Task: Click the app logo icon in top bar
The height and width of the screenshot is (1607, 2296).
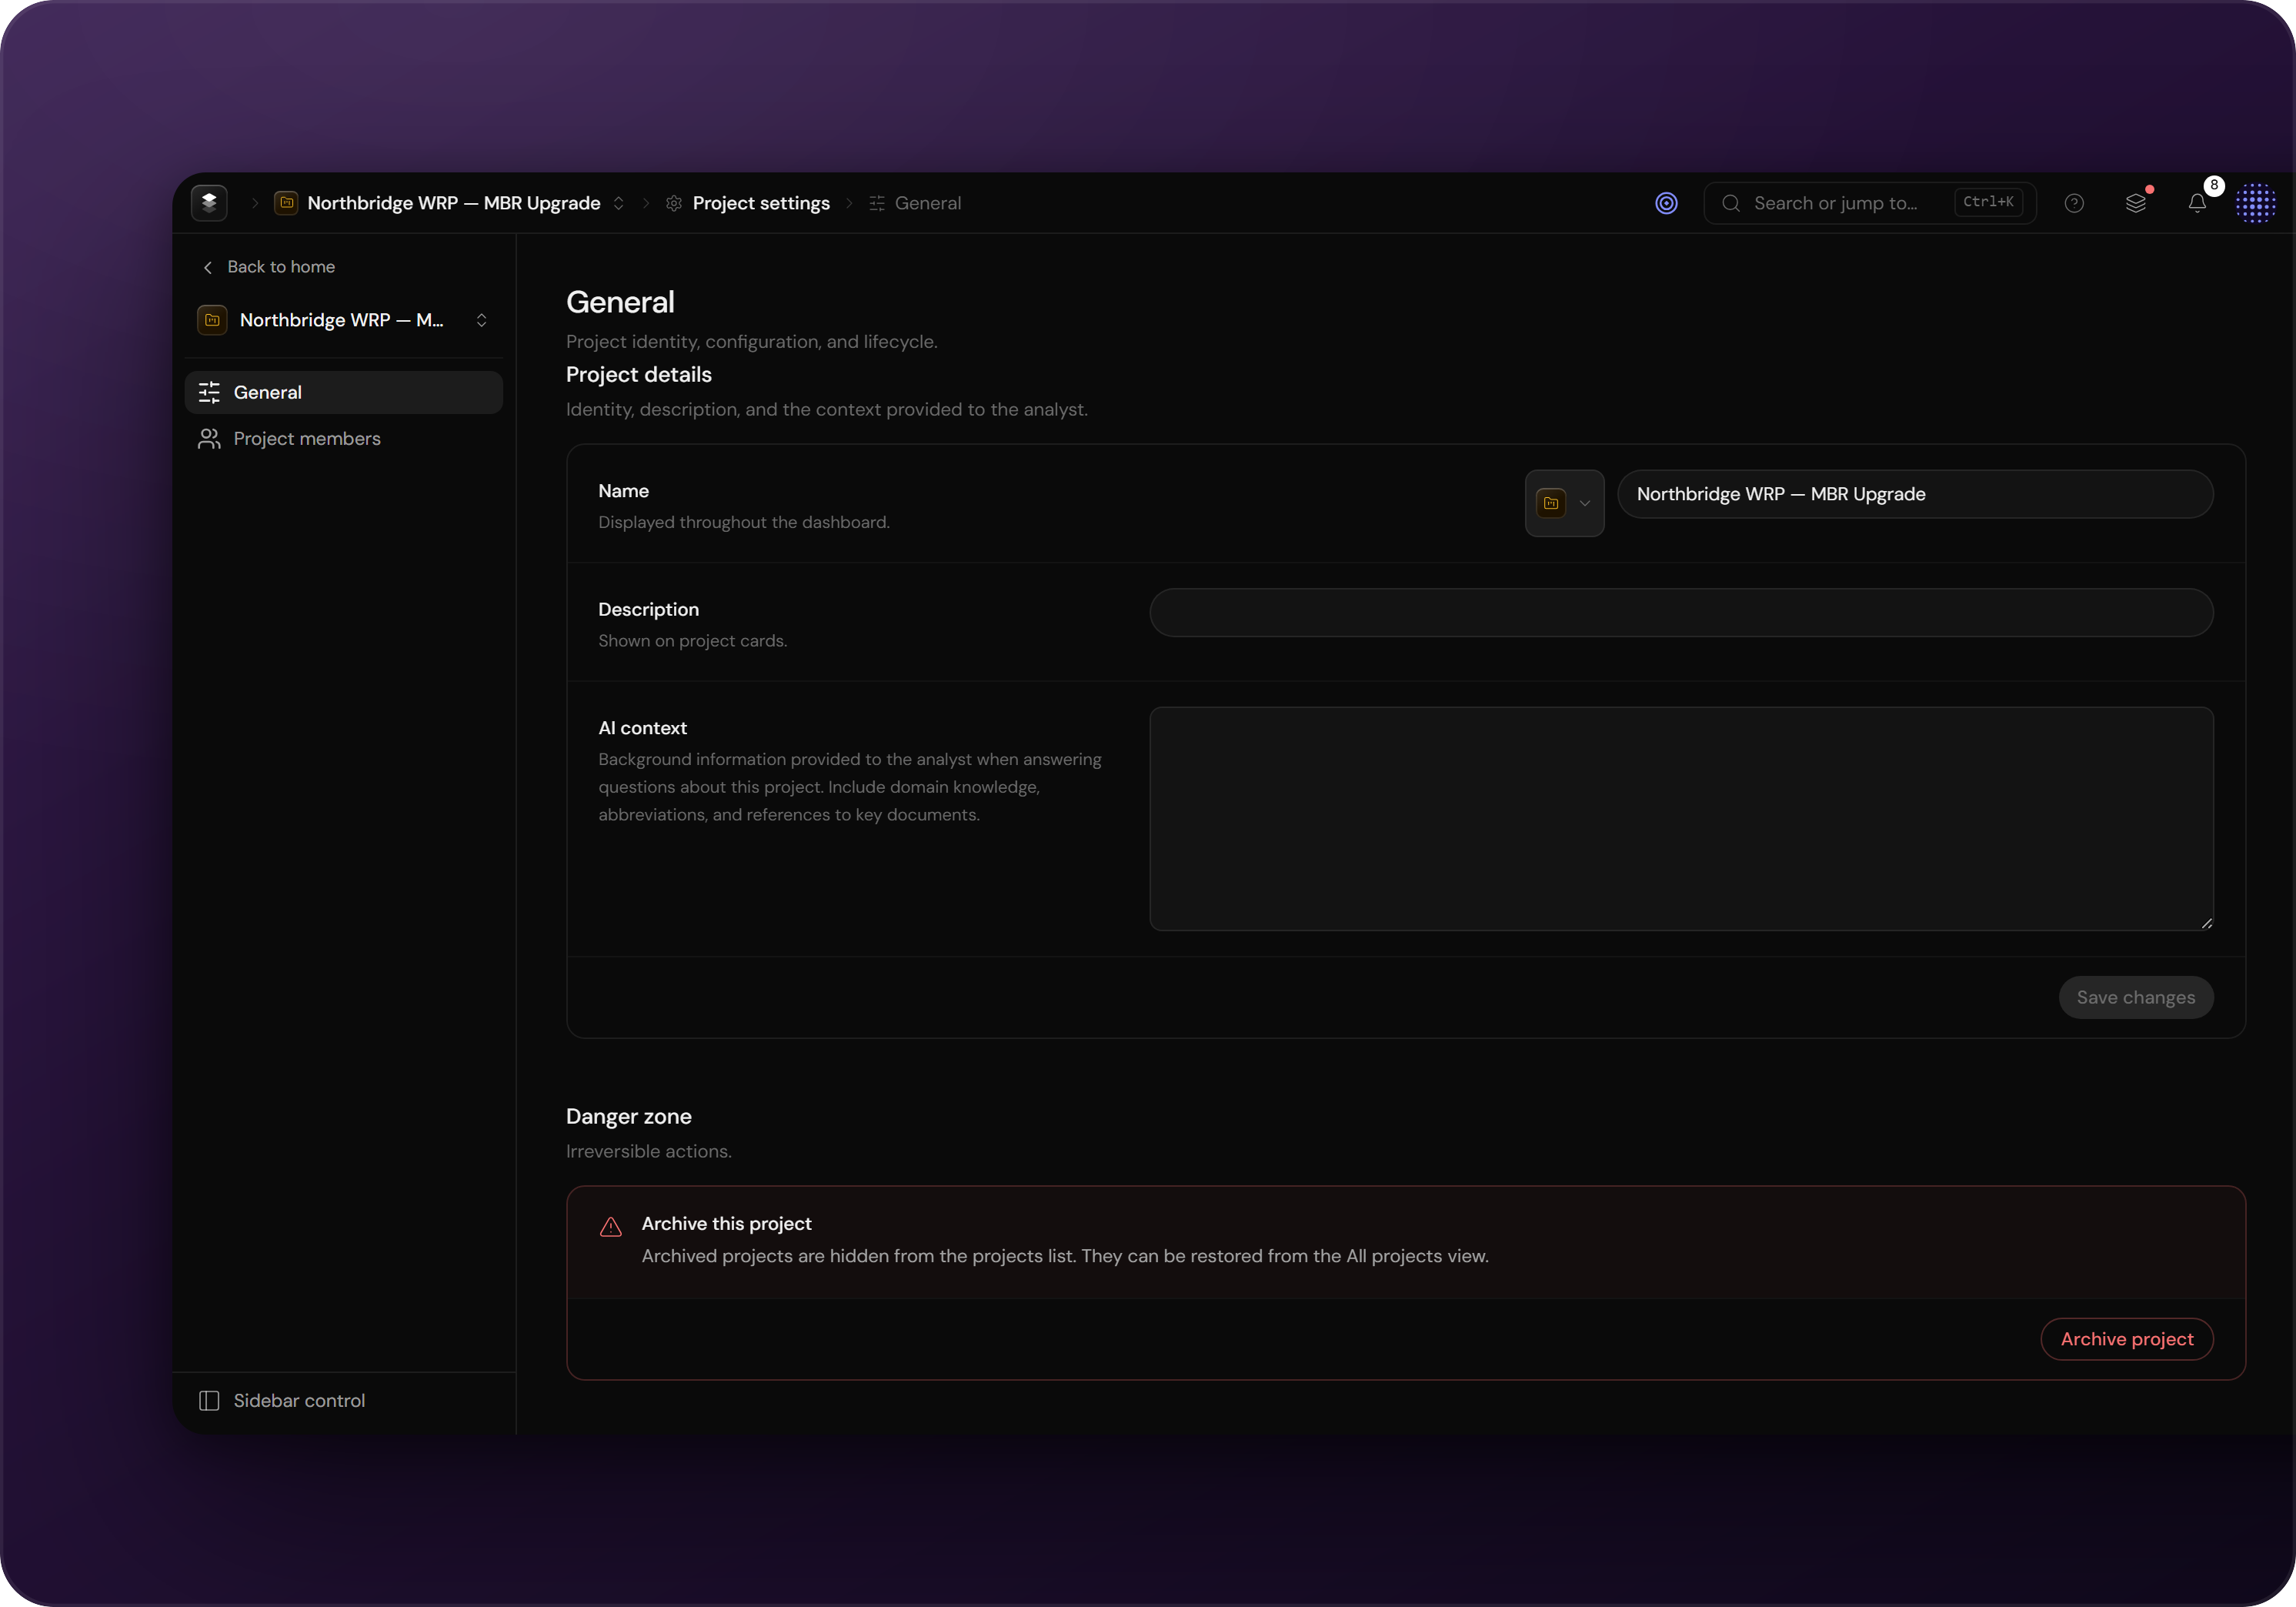Action: 209,203
